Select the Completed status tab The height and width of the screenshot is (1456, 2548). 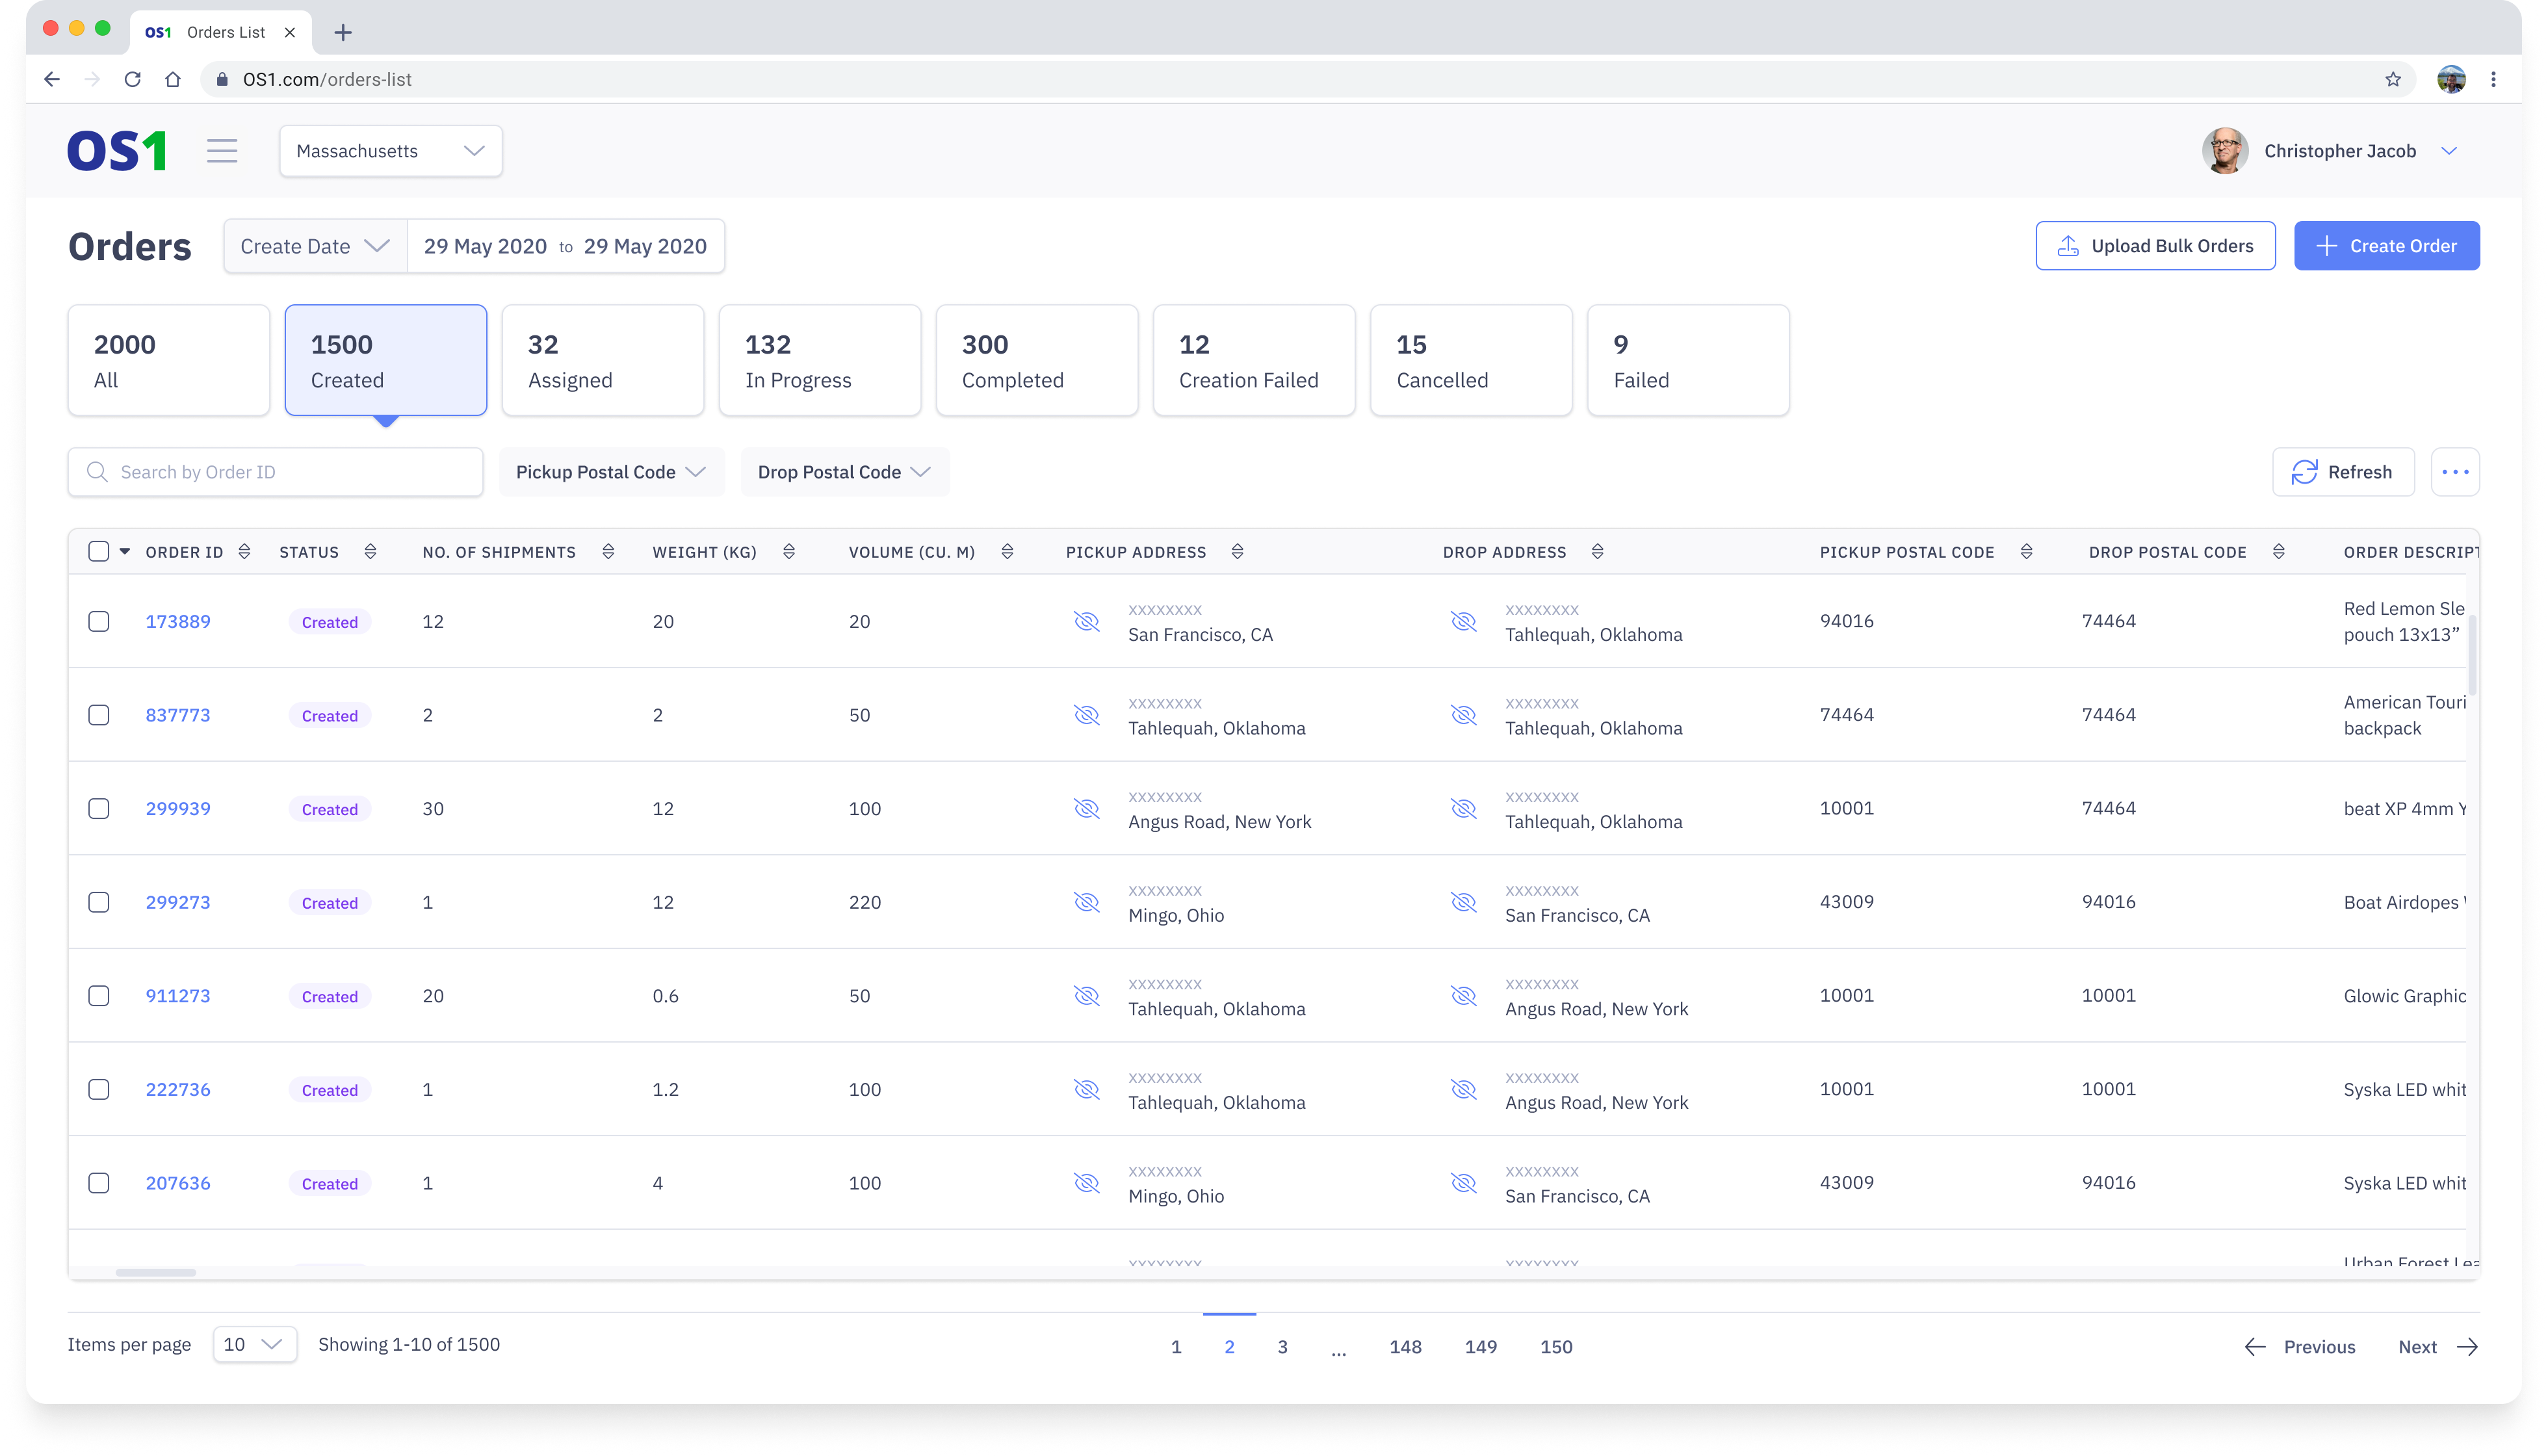pyautogui.click(x=1036, y=360)
